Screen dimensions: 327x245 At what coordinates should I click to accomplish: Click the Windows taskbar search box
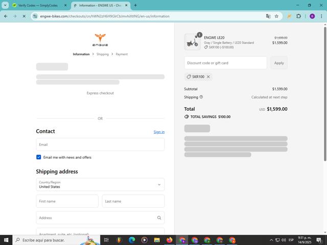tap(56, 240)
